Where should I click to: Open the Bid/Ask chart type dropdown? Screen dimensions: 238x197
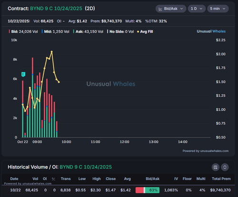coord(171,9)
